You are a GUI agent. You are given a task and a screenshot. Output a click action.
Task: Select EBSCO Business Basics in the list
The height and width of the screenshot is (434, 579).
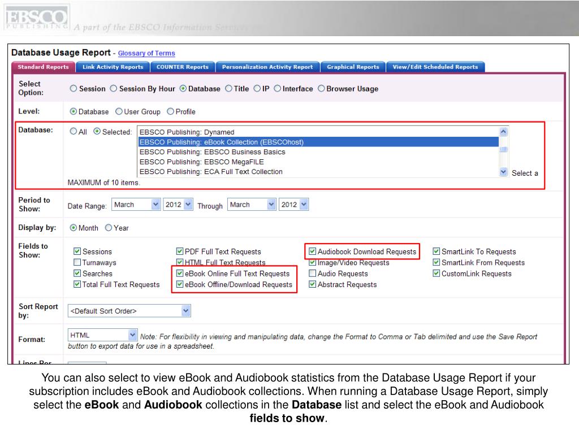click(x=318, y=152)
